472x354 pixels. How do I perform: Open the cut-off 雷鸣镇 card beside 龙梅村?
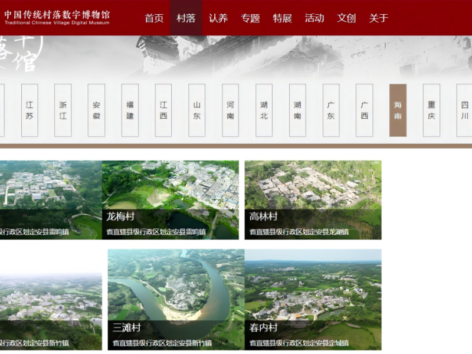click(51, 200)
